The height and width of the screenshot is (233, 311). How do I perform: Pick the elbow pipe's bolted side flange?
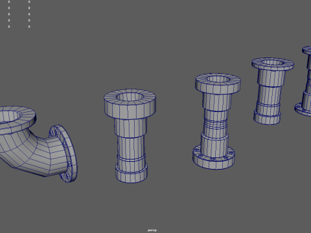point(63,153)
